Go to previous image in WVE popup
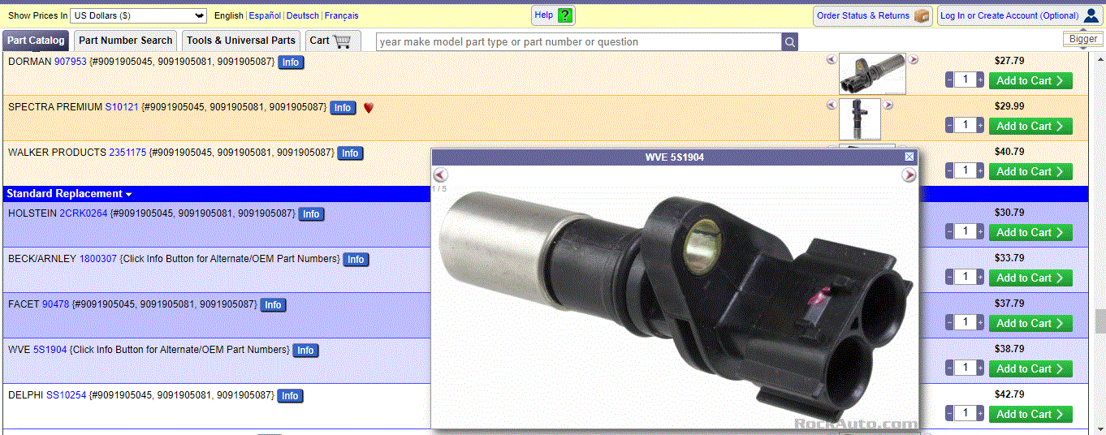 tap(440, 175)
